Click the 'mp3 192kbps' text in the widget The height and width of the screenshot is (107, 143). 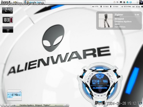(x=120, y=27)
